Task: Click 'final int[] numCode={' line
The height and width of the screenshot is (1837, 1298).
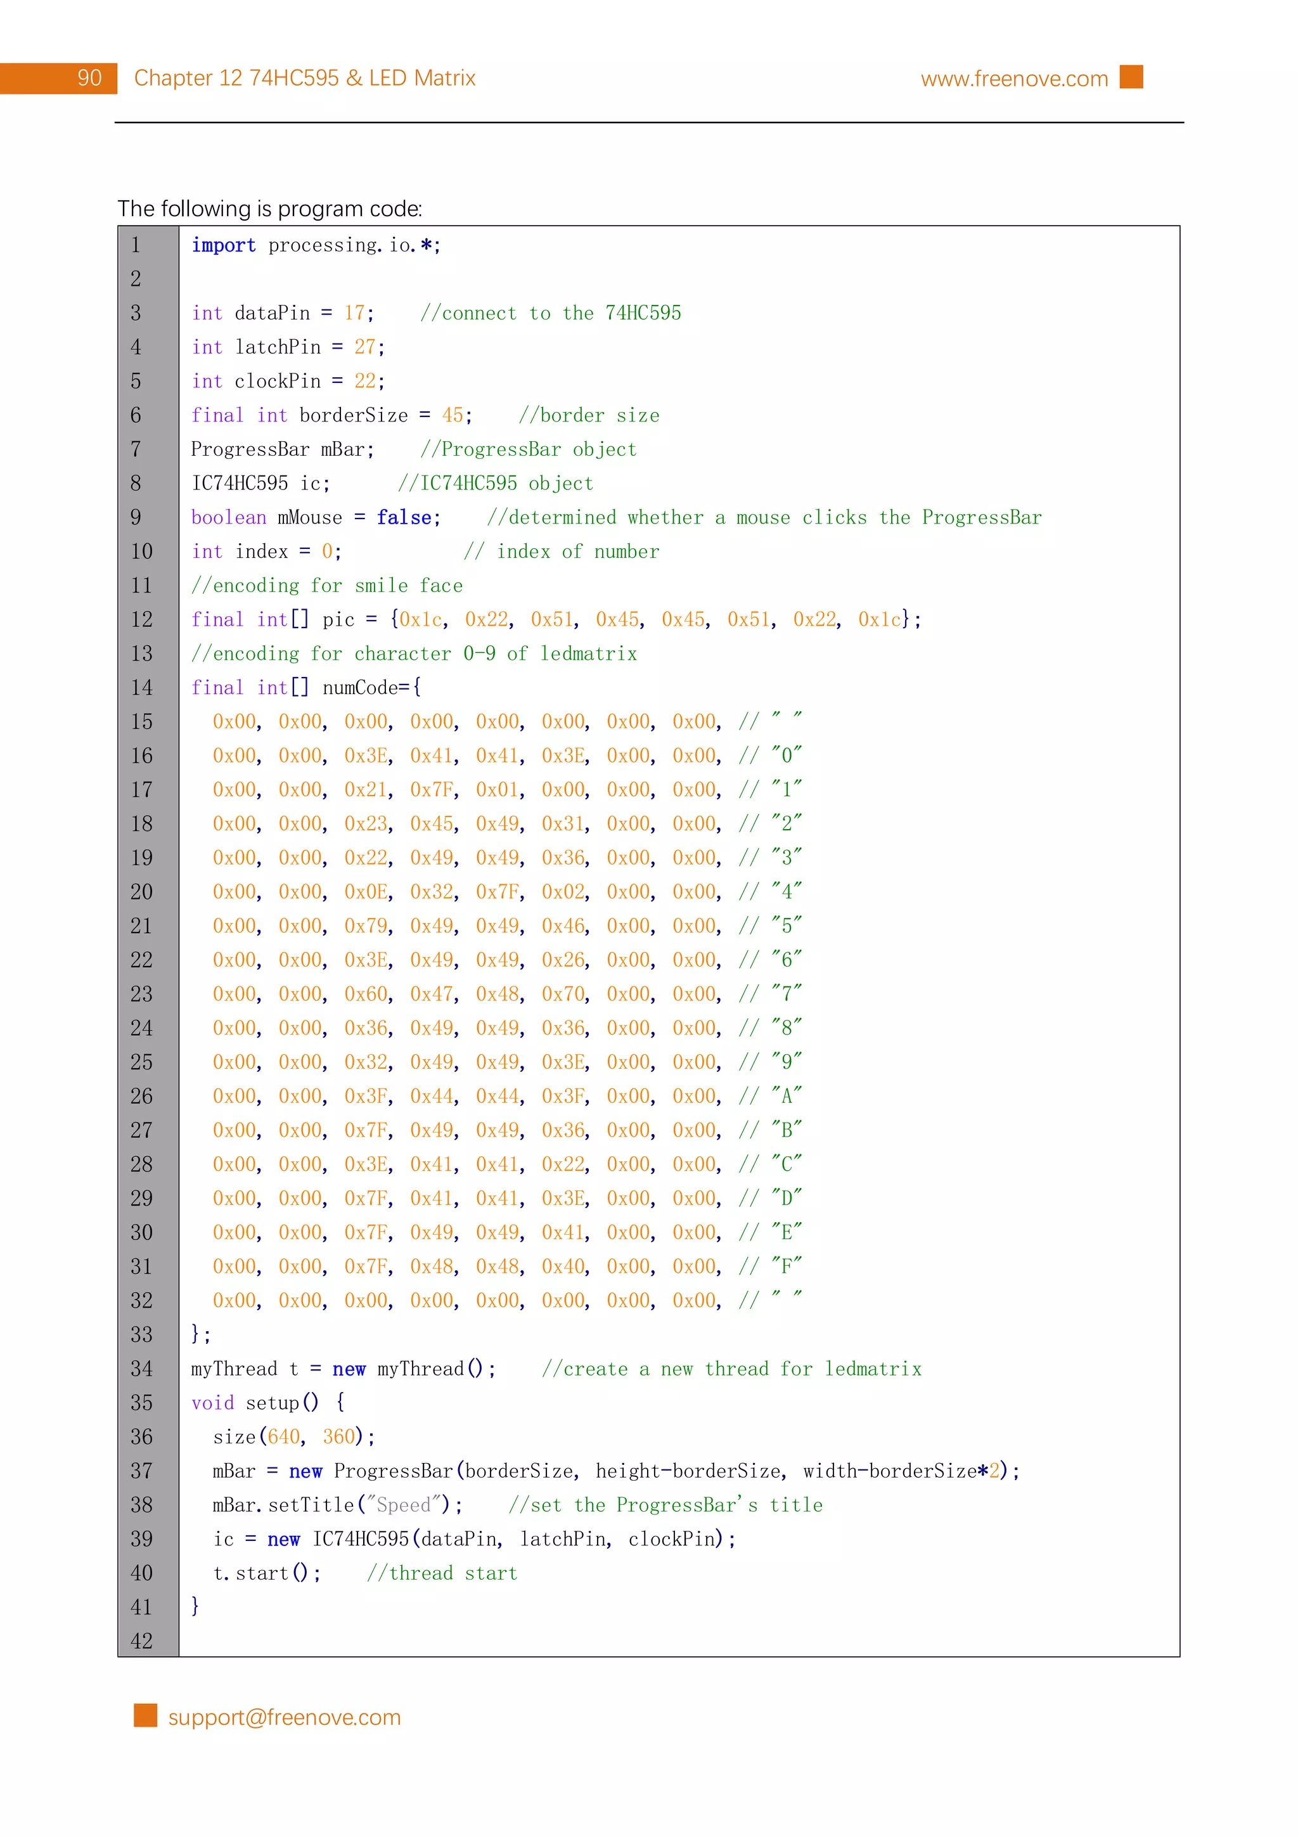Action: [306, 687]
